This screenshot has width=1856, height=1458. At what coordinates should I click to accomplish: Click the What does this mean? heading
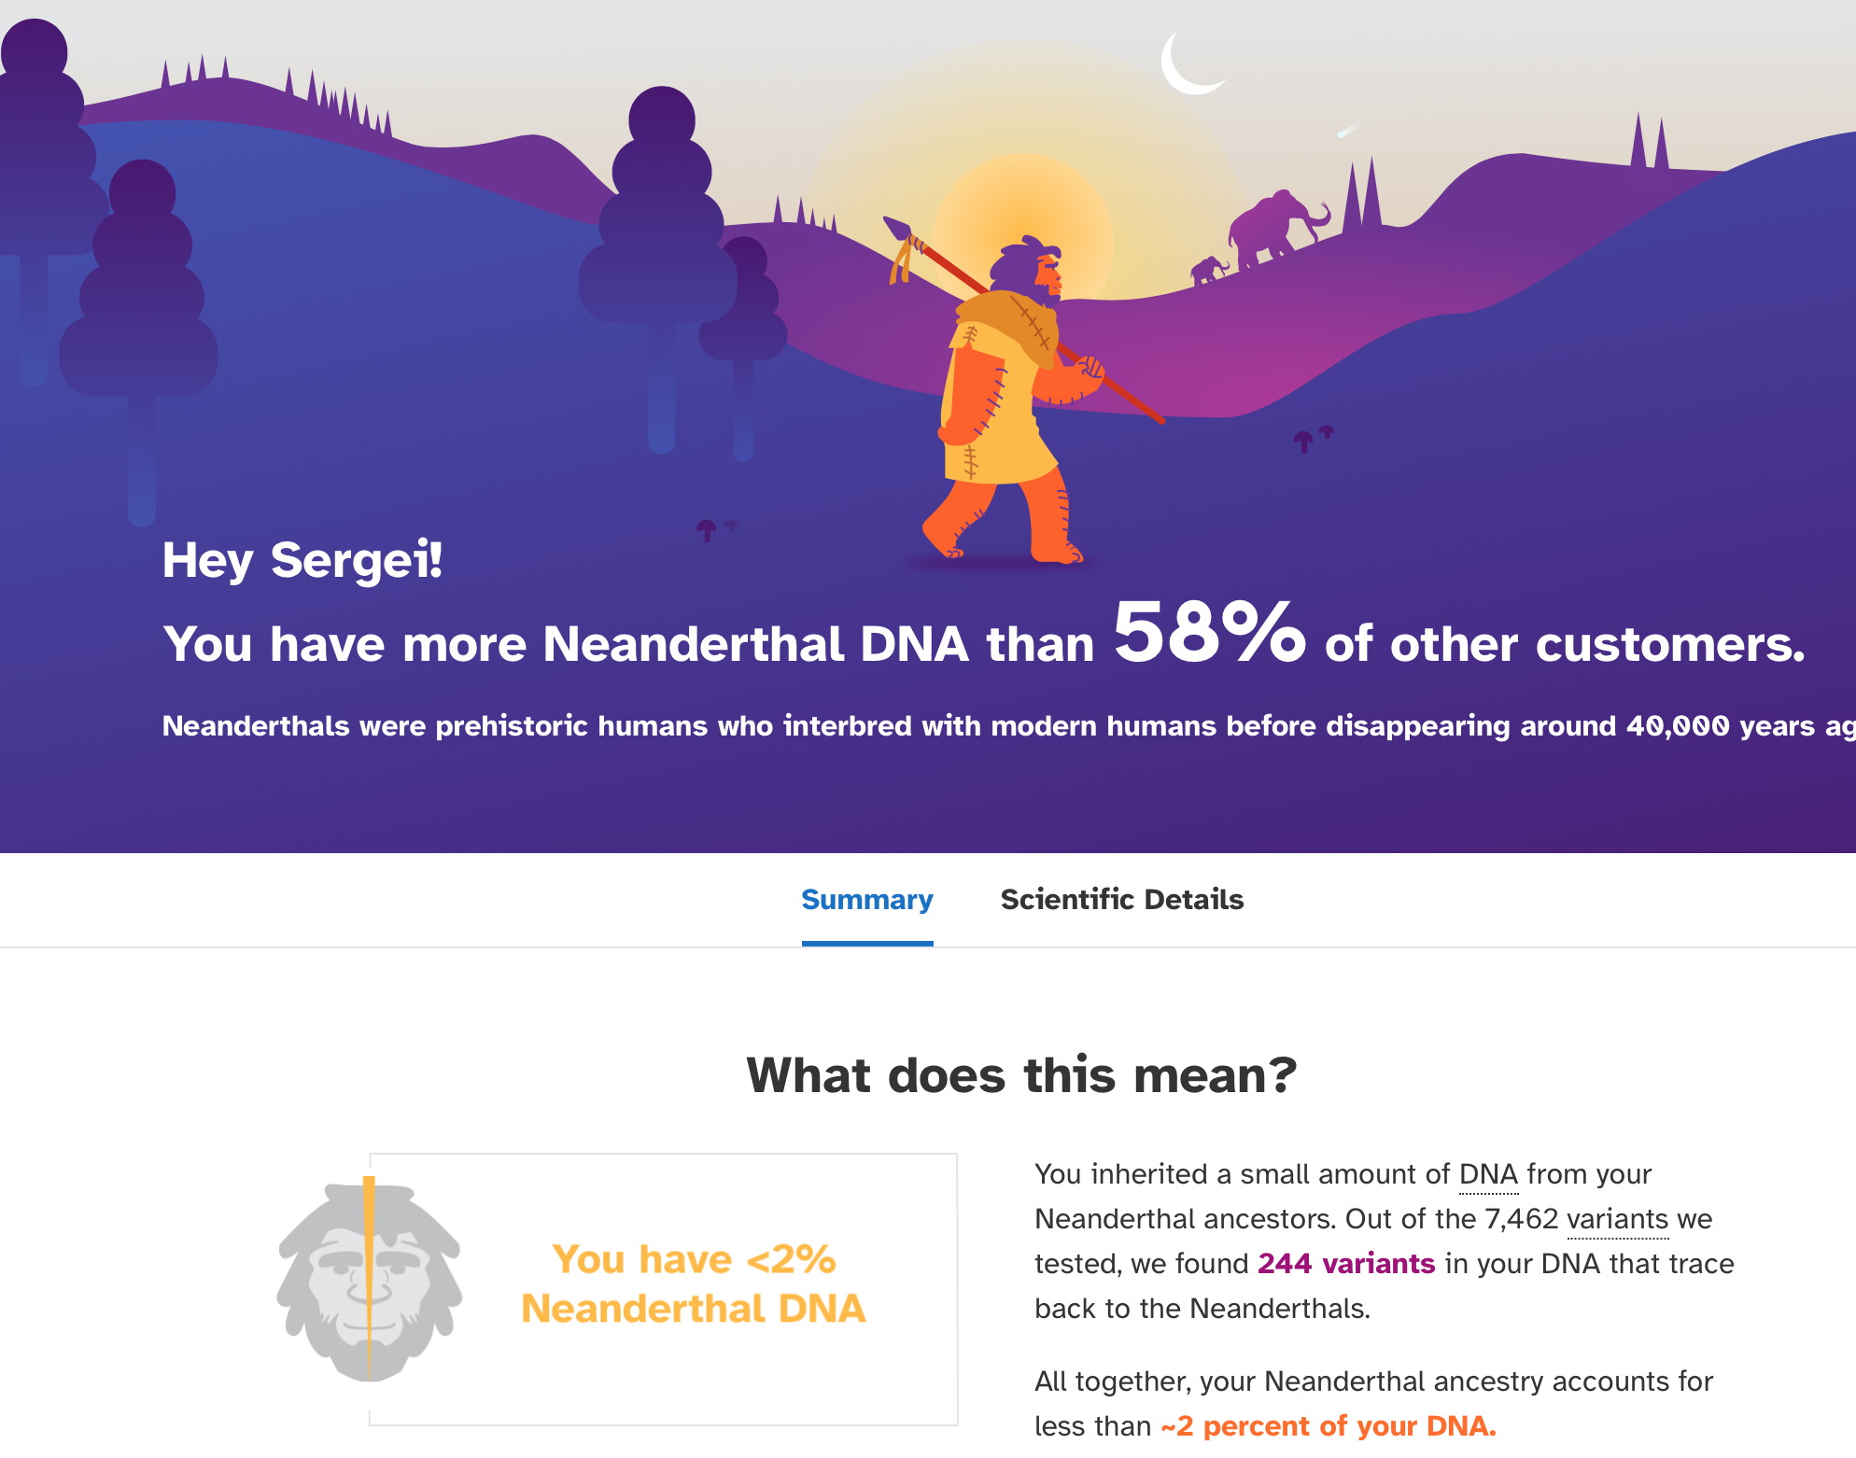[x=1021, y=1075]
